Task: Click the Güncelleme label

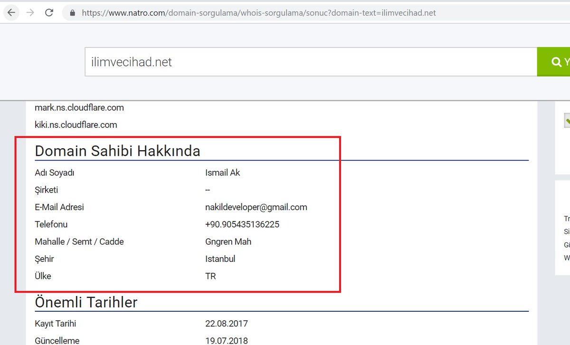Action: [57, 341]
